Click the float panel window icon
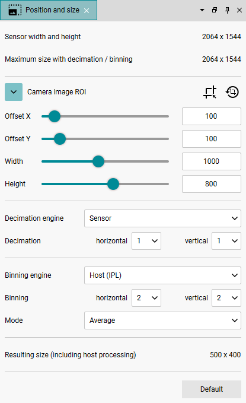This screenshot has width=246, height=403. (215, 10)
